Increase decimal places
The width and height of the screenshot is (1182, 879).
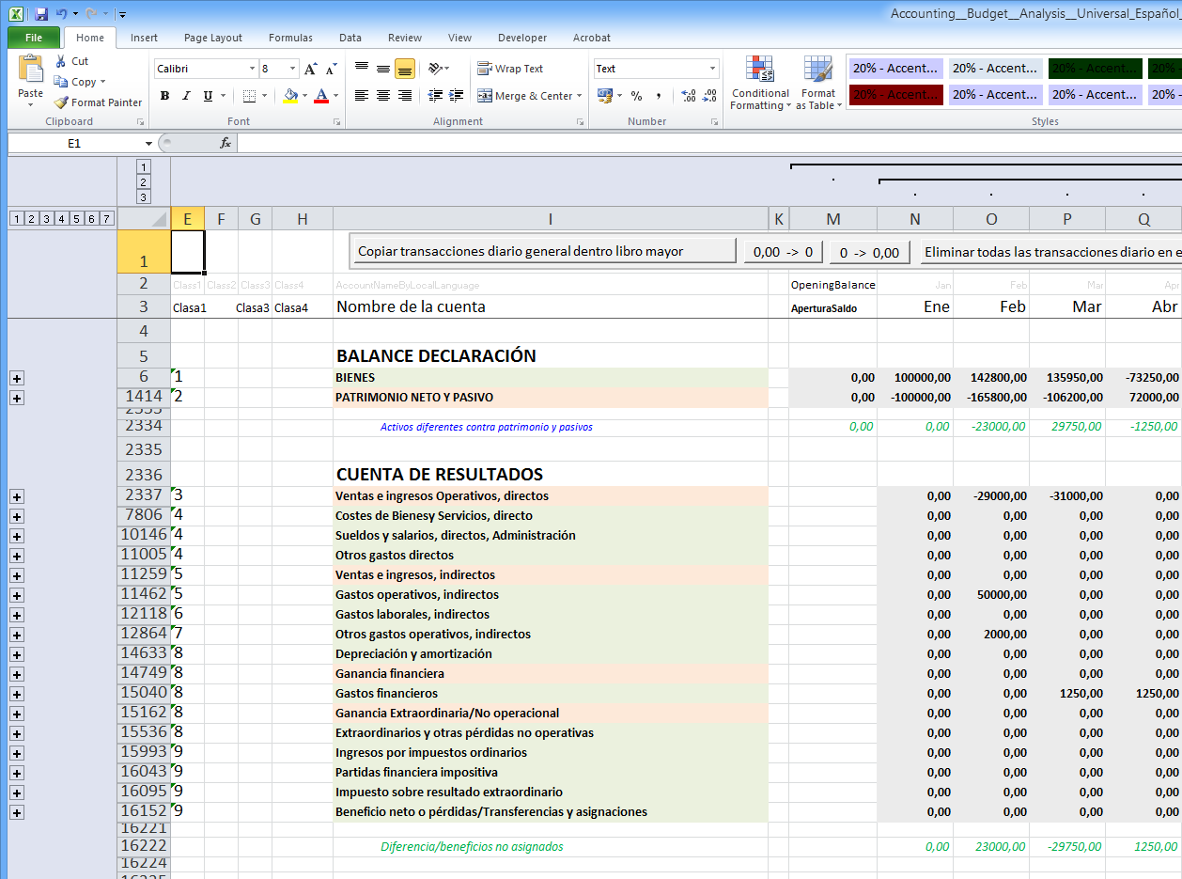click(689, 95)
